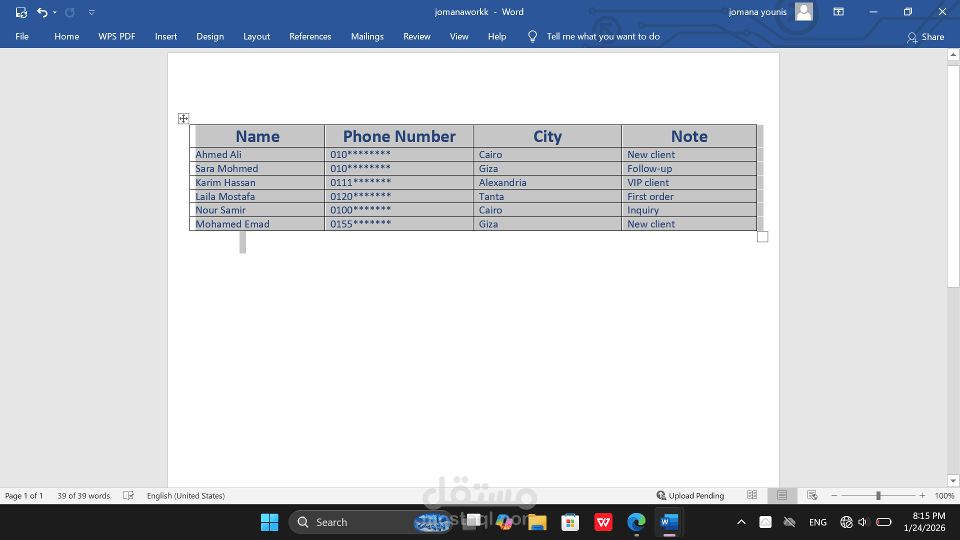Screen dimensions: 960x540
Task: Mute audio via the system tray speaker
Action: pyautogui.click(x=862, y=522)
